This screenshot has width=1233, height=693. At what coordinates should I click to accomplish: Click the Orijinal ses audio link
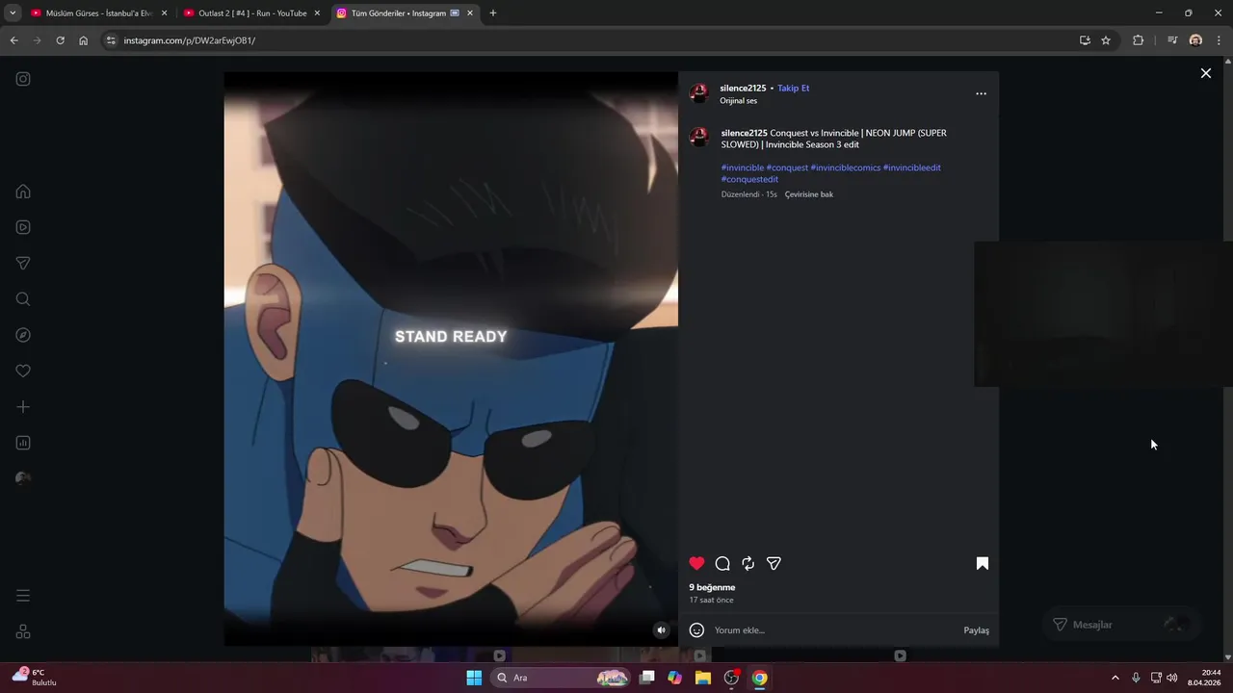click(738, 101)
